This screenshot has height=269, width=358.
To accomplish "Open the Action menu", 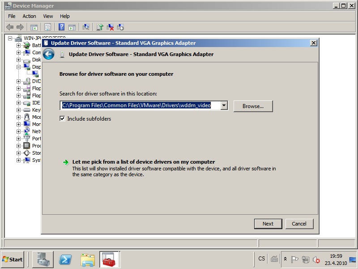I will tap(29, 16).
